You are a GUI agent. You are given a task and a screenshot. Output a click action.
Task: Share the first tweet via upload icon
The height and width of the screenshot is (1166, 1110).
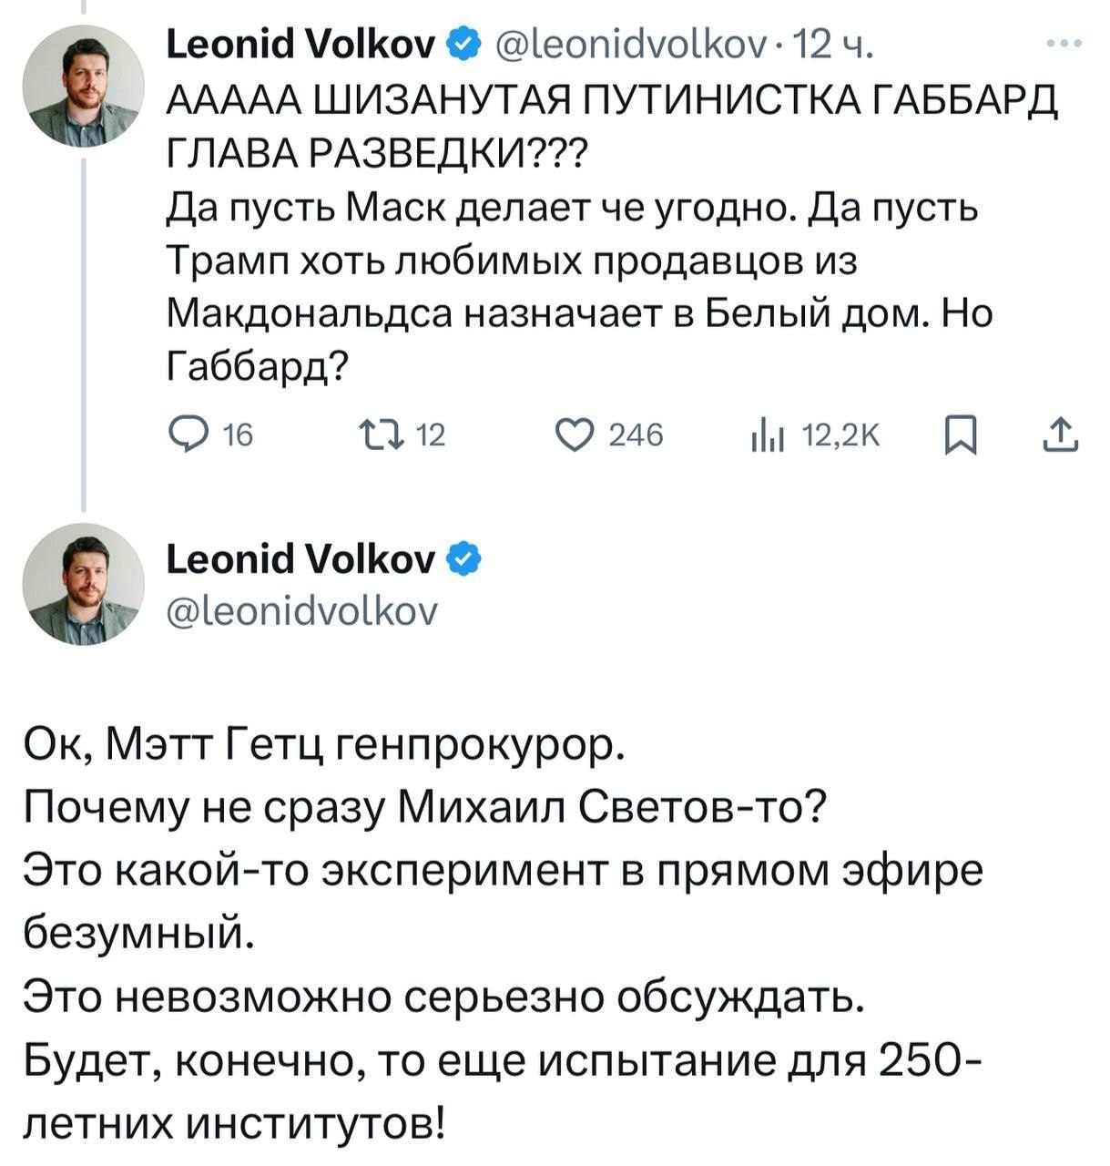(1060, 436)
